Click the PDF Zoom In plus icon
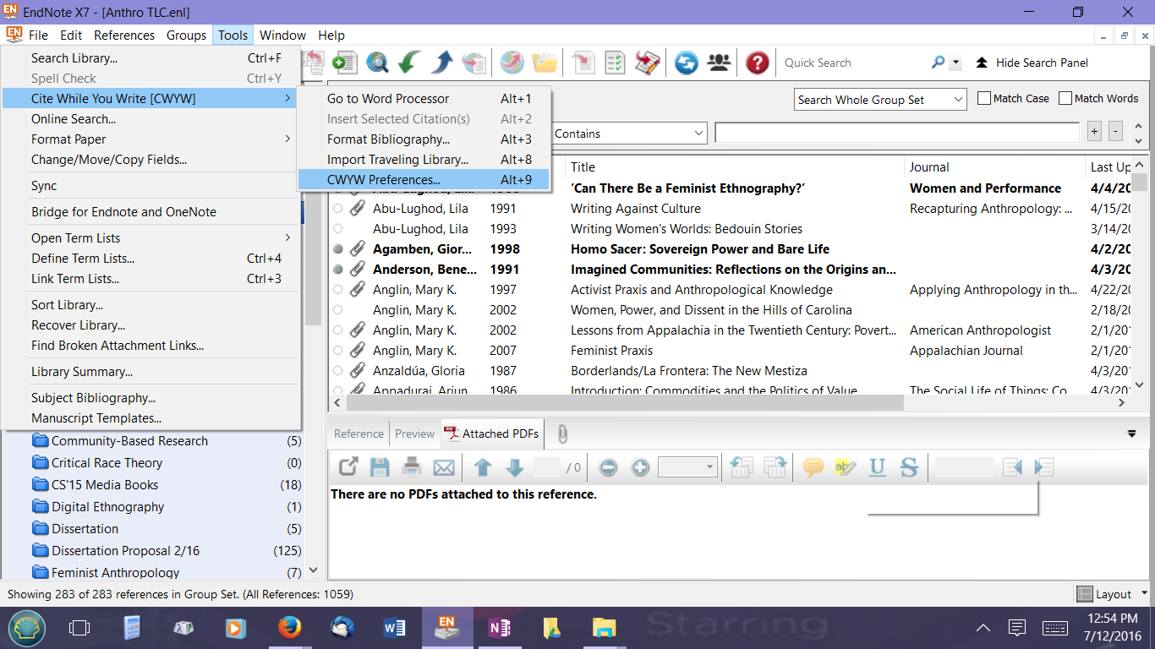 tap(640, 467)
